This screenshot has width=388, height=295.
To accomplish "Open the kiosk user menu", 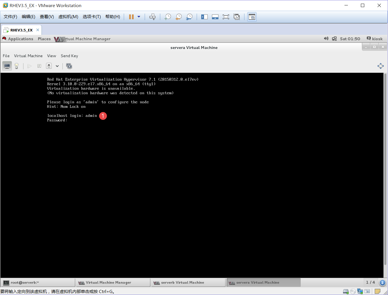I will tap(375, 39).
